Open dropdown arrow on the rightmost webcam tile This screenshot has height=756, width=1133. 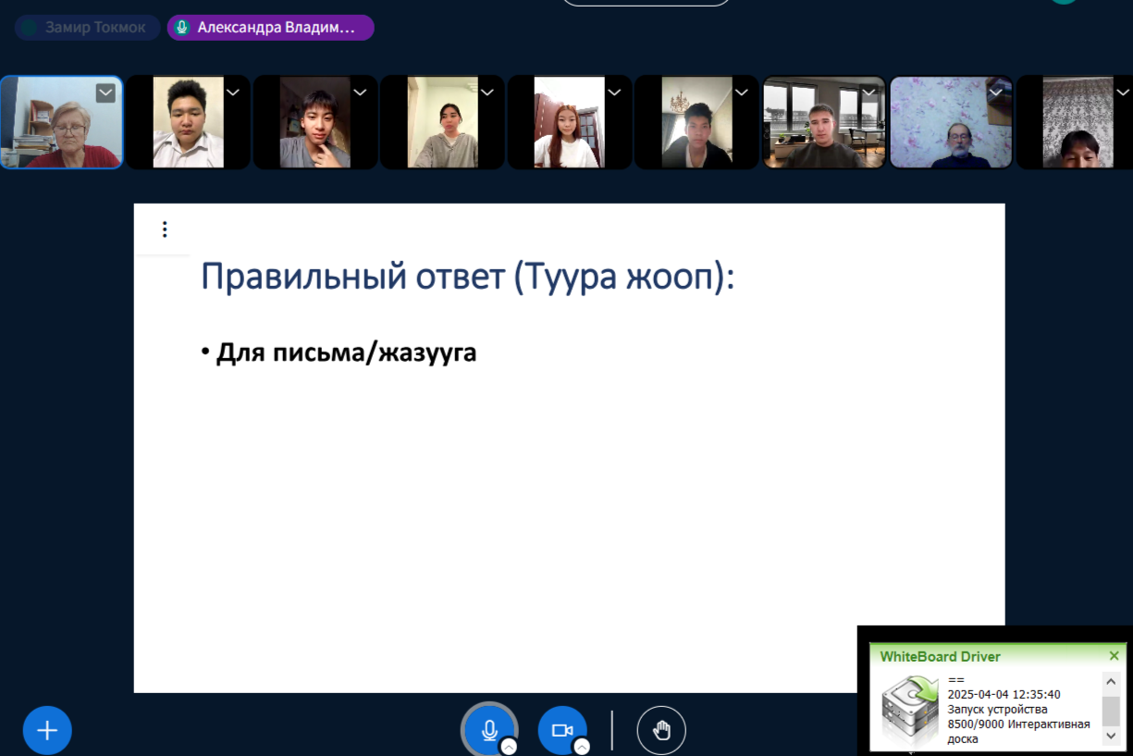coord(1123,93)
